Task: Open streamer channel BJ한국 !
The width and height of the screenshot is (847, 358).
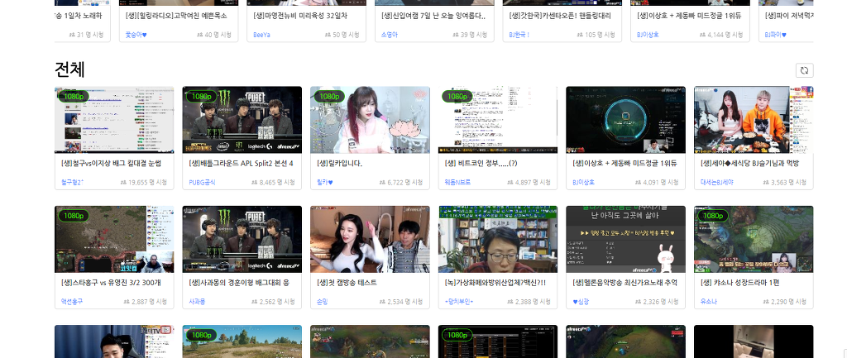Action: [519, 35]
